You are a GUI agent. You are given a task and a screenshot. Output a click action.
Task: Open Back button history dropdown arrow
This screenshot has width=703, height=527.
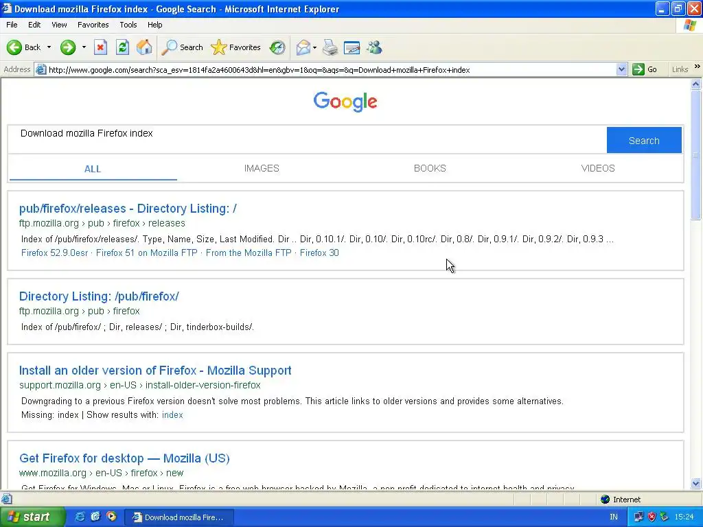point(49,47)
